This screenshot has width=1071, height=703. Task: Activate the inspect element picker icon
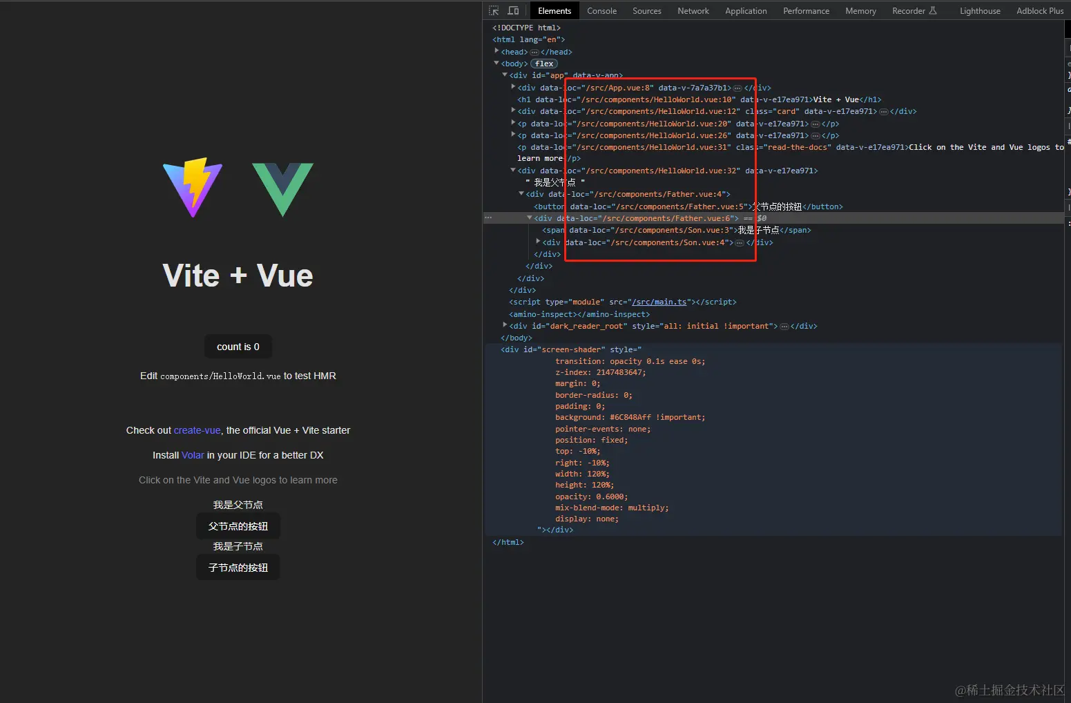click(494, 10)
